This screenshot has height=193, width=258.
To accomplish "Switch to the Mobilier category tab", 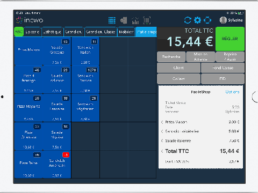I will (126, 32).
